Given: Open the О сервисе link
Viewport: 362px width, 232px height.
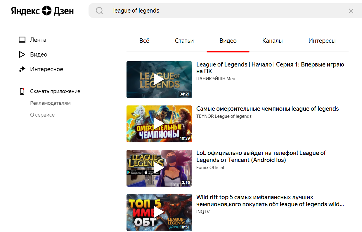Looking at the screenshot, I should 42,115.
